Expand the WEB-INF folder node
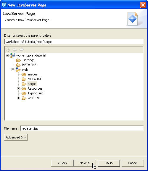The image size is (148, 171). coord(18,98)
